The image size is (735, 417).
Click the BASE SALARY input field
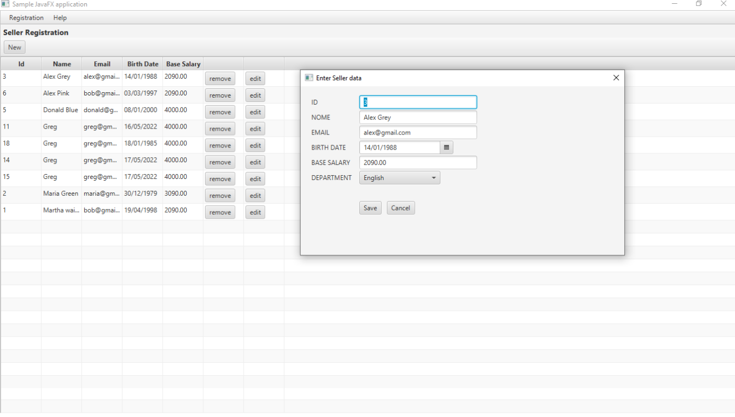[x=417, y=162]
